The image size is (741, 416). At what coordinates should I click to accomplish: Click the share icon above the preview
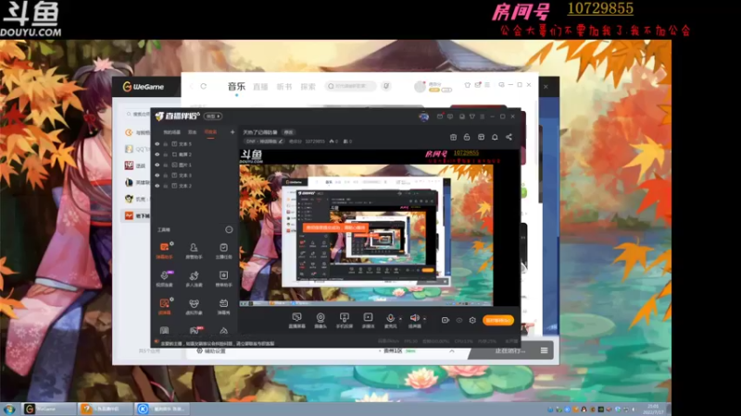pos(509,137)
